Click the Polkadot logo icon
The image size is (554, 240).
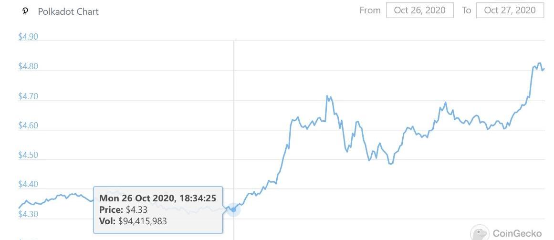[25, 11]
